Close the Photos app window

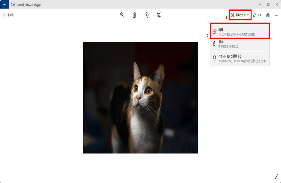pos(277,4)
